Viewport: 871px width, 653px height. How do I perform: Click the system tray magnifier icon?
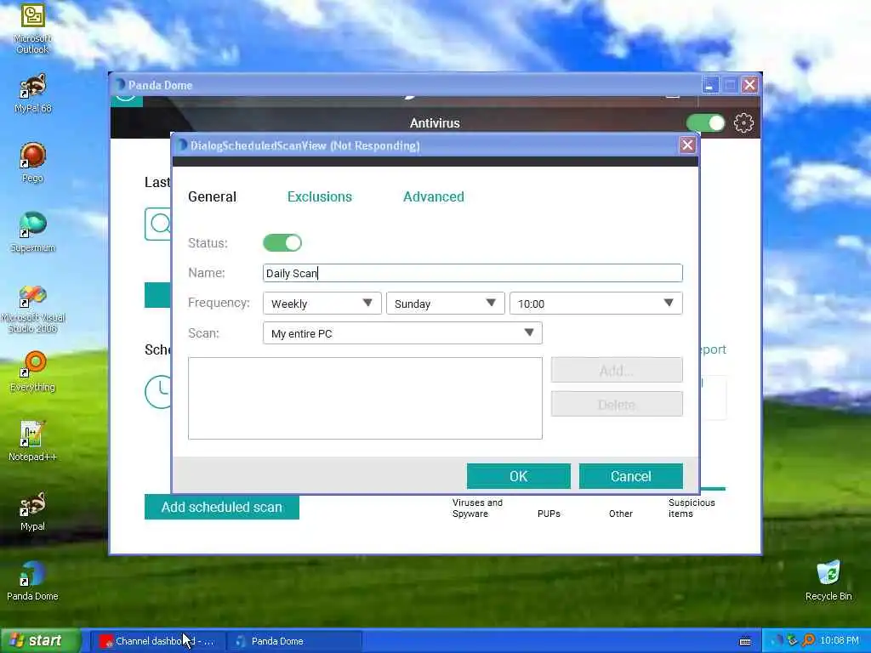808,641
